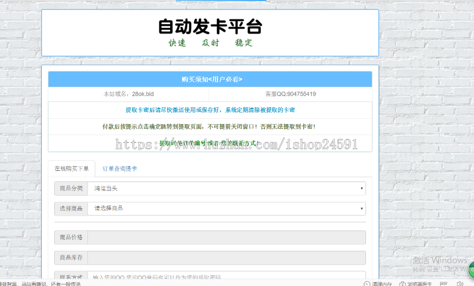Click the 本站域名：28ok.bld text
The width and height of the screenshot is (474, 286).
(x=129, y=94)
